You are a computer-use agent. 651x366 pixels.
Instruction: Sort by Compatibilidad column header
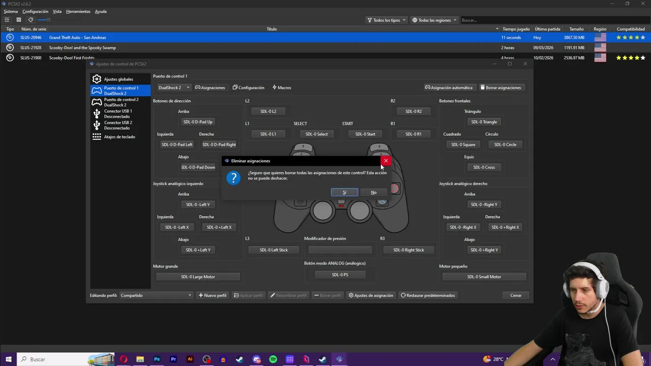(x=631, y=29)
